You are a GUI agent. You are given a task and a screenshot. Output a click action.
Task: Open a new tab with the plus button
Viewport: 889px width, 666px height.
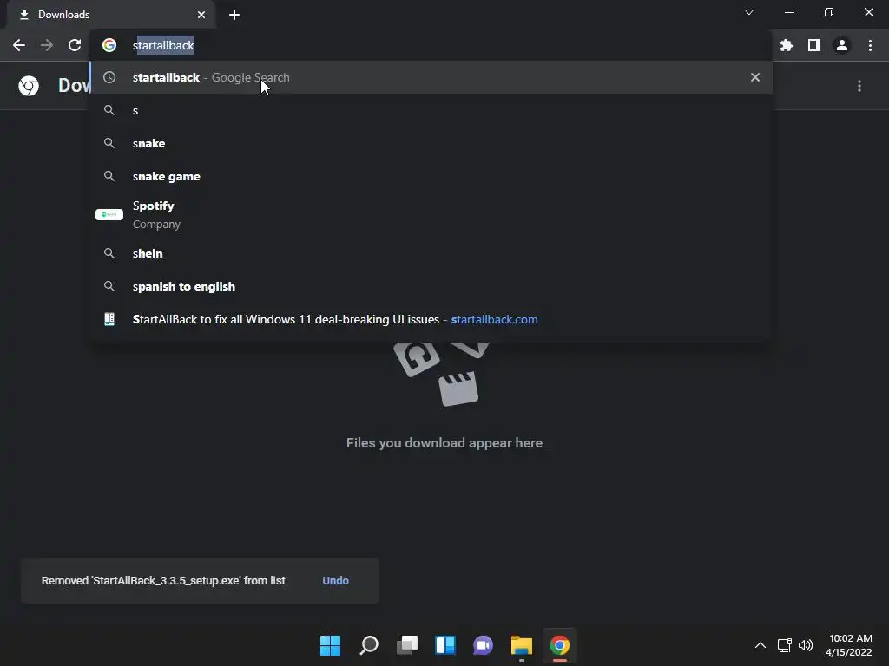click(234, 15)
